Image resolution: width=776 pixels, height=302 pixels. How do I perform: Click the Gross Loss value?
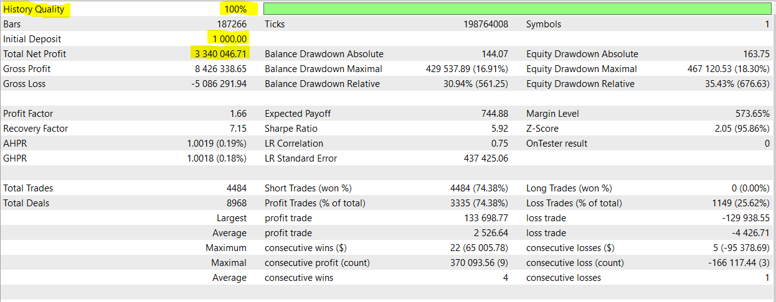219,84
